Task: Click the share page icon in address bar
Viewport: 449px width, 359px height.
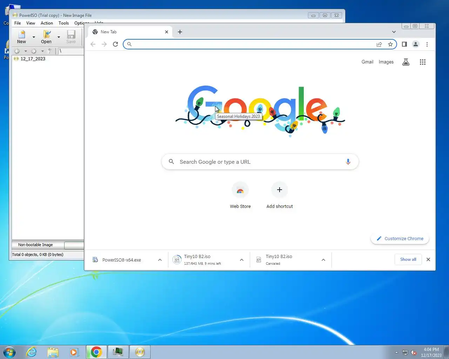Action: coord(379,44)
